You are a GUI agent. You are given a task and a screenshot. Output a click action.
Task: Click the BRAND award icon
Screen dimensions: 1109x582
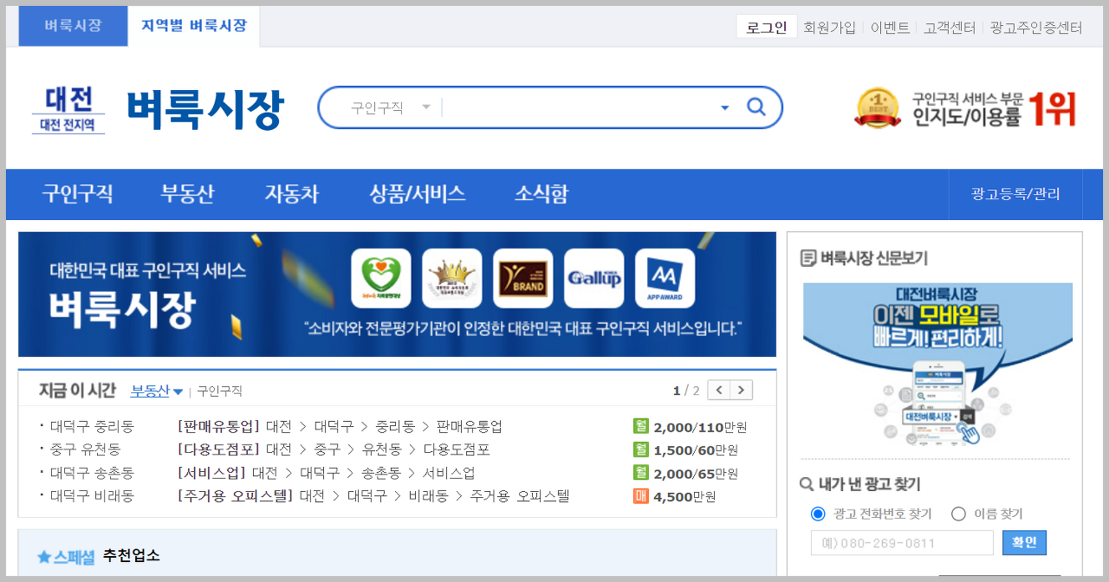coord(523,278)
